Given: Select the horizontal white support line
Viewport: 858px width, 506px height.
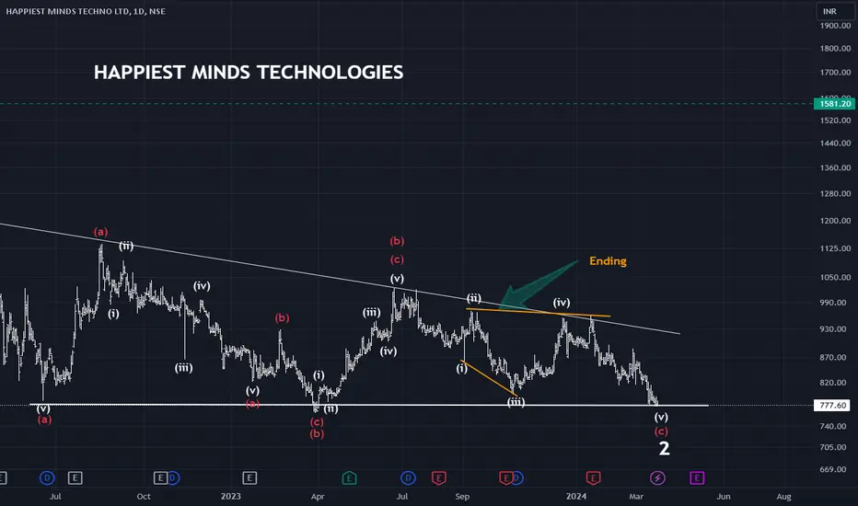Looking at the screenshot, I should tap(369, 406).
